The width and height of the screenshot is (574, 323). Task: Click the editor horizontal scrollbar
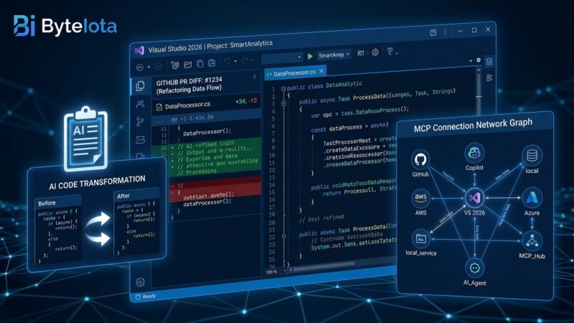322,267
